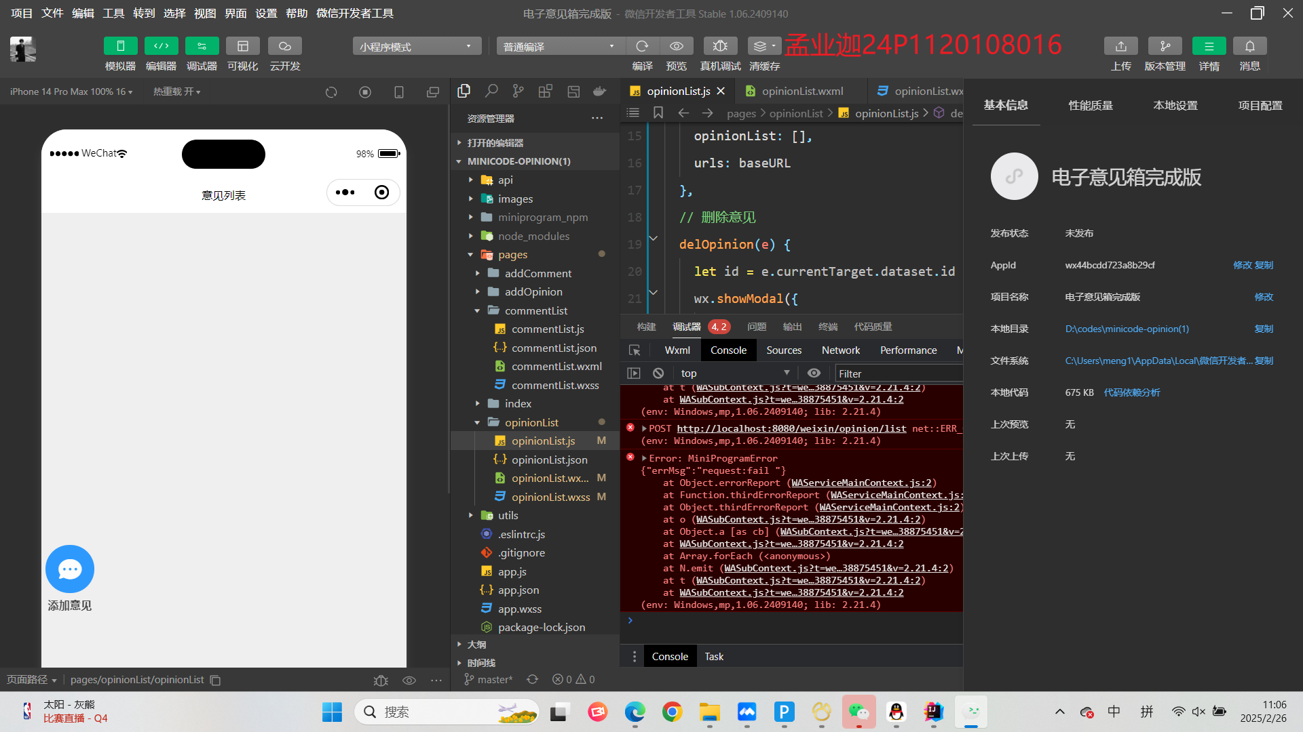Open the 普通编译 compile mode dropdown
The width and height of the screenshot is (1303, 732).
(x=561, y=46)
